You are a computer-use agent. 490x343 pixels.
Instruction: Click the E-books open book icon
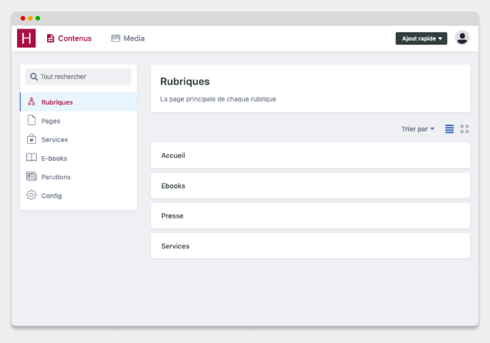click(x=32, y=158)
